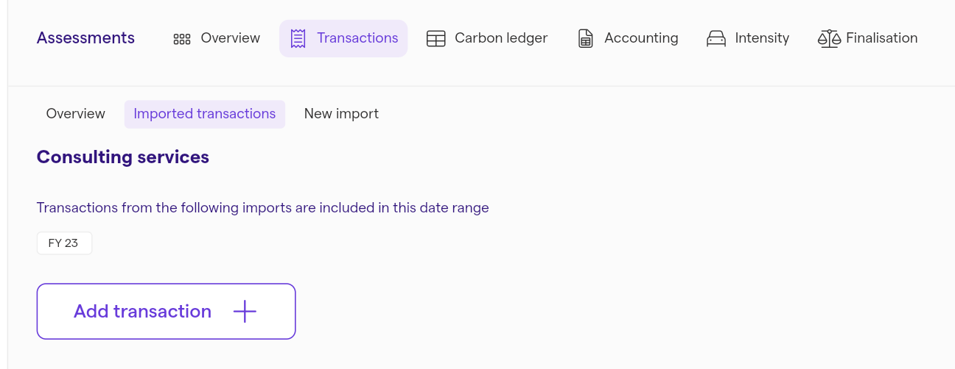Click the Add transaction button
The height and width of the screenshot is (369, 955).
coord(166,312)
